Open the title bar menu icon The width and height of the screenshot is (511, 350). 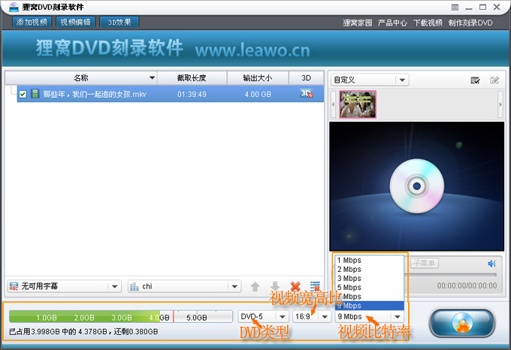(455, 8)
